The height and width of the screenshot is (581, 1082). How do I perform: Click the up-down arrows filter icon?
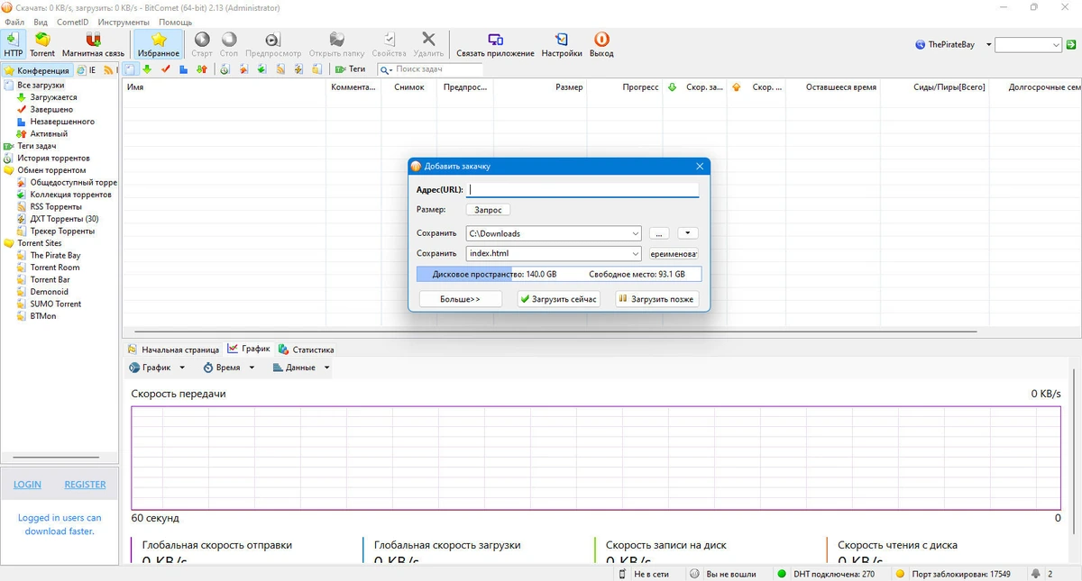[202, 69]
